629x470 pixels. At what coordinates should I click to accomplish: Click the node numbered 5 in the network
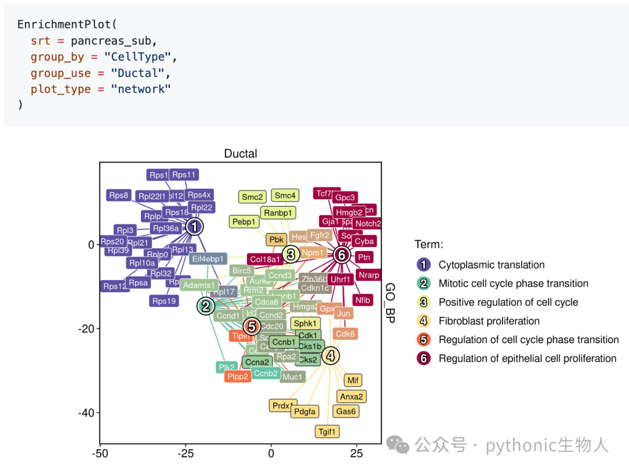(x=252, y=326)
